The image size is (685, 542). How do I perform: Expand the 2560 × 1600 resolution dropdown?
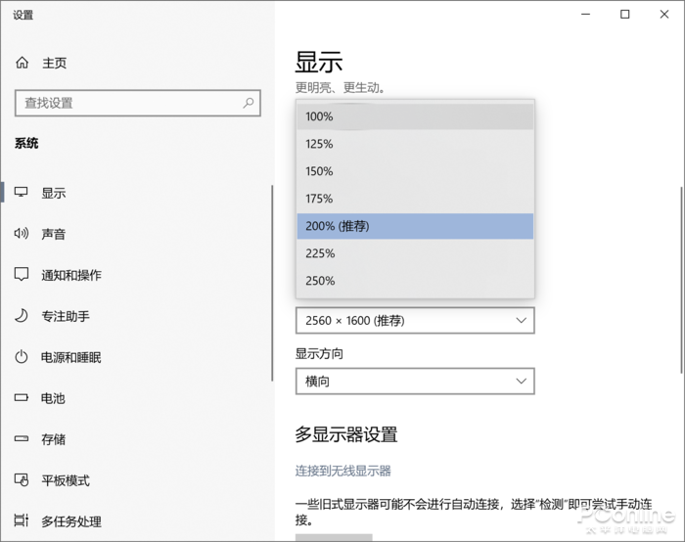(415, 320)
